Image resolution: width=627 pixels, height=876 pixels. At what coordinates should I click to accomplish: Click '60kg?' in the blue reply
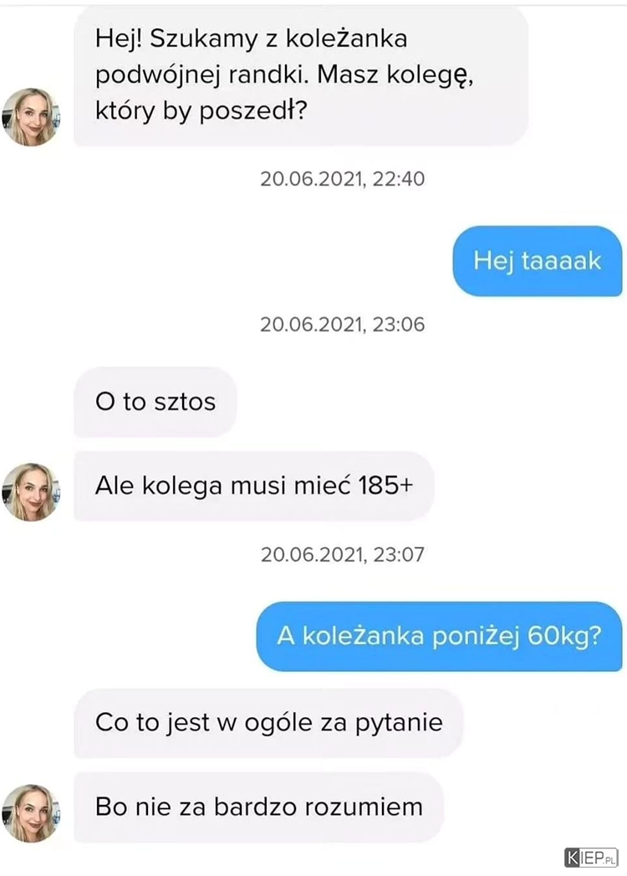pos(564,637)
